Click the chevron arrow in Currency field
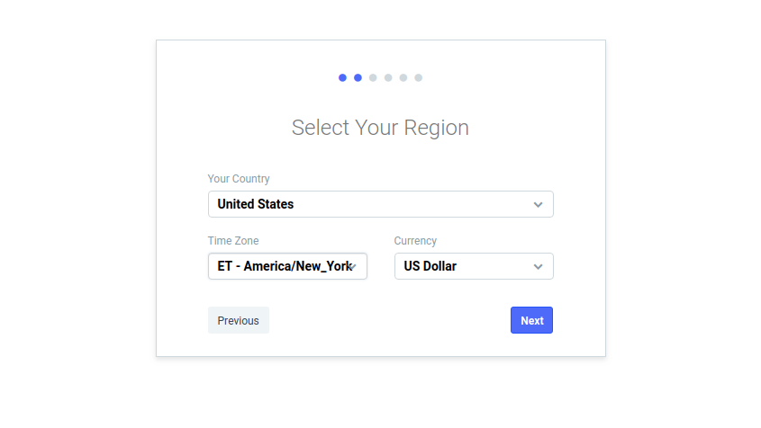 pyautogui.click(x=538, y=266)
